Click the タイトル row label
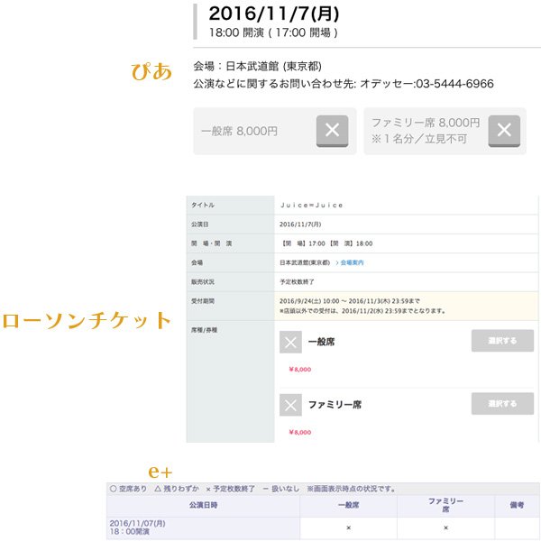This screenshot has width=541, height=541. (x=203, y=205)
